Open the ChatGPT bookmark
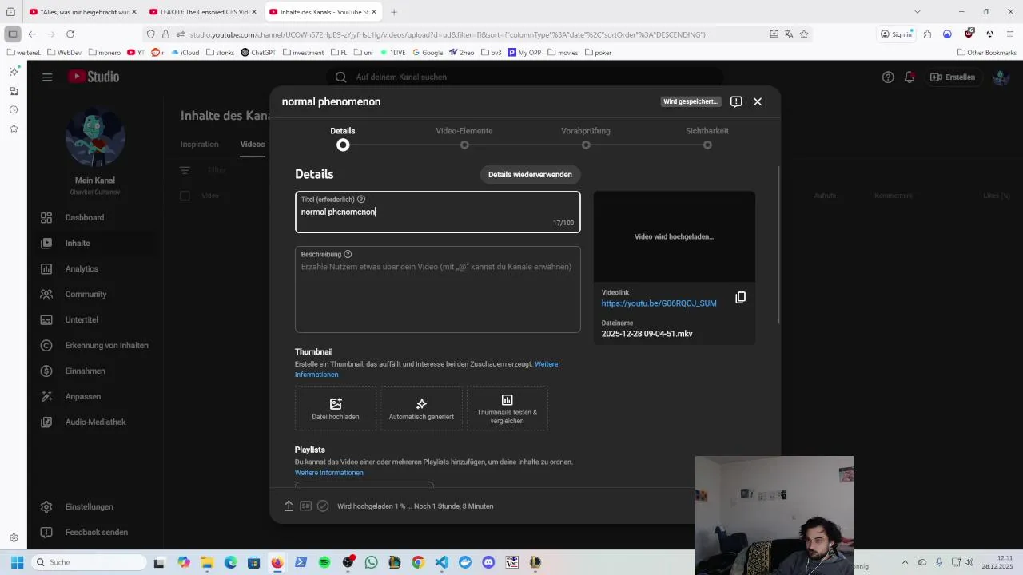This screenshot has width=1023, height=575. click(x=257, y=52)
